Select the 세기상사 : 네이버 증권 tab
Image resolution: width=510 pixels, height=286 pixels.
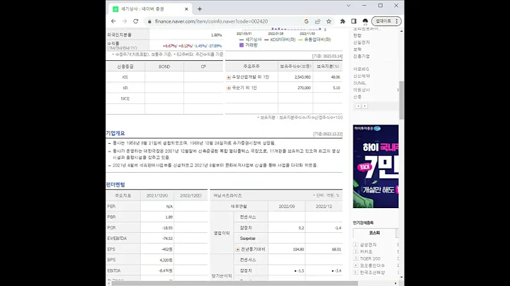click(149, 9)
